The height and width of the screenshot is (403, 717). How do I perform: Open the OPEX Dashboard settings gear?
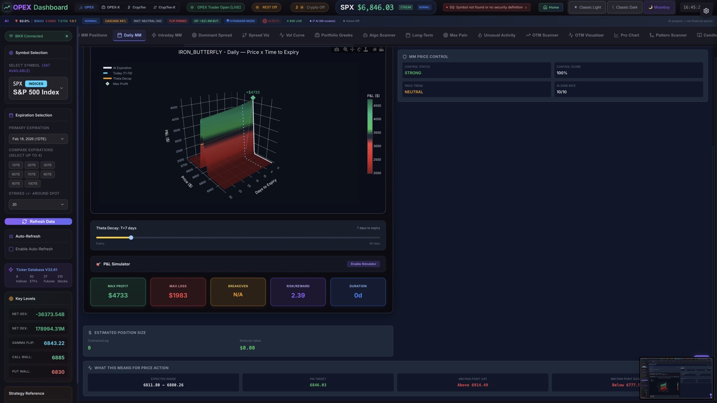coord(706,10)
